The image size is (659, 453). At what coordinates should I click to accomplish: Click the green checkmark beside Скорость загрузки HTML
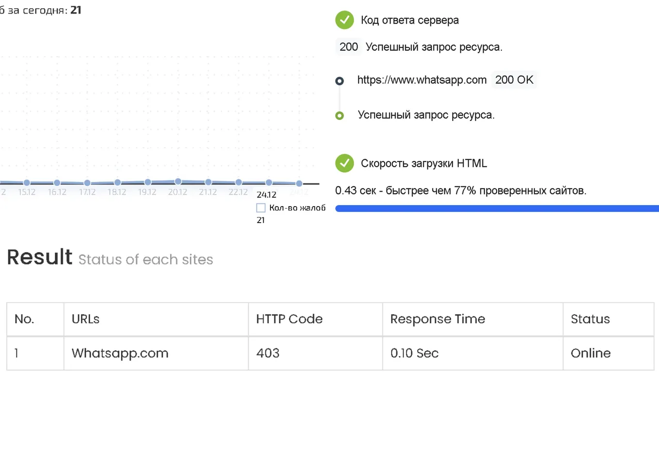click(x=345, y=163)
